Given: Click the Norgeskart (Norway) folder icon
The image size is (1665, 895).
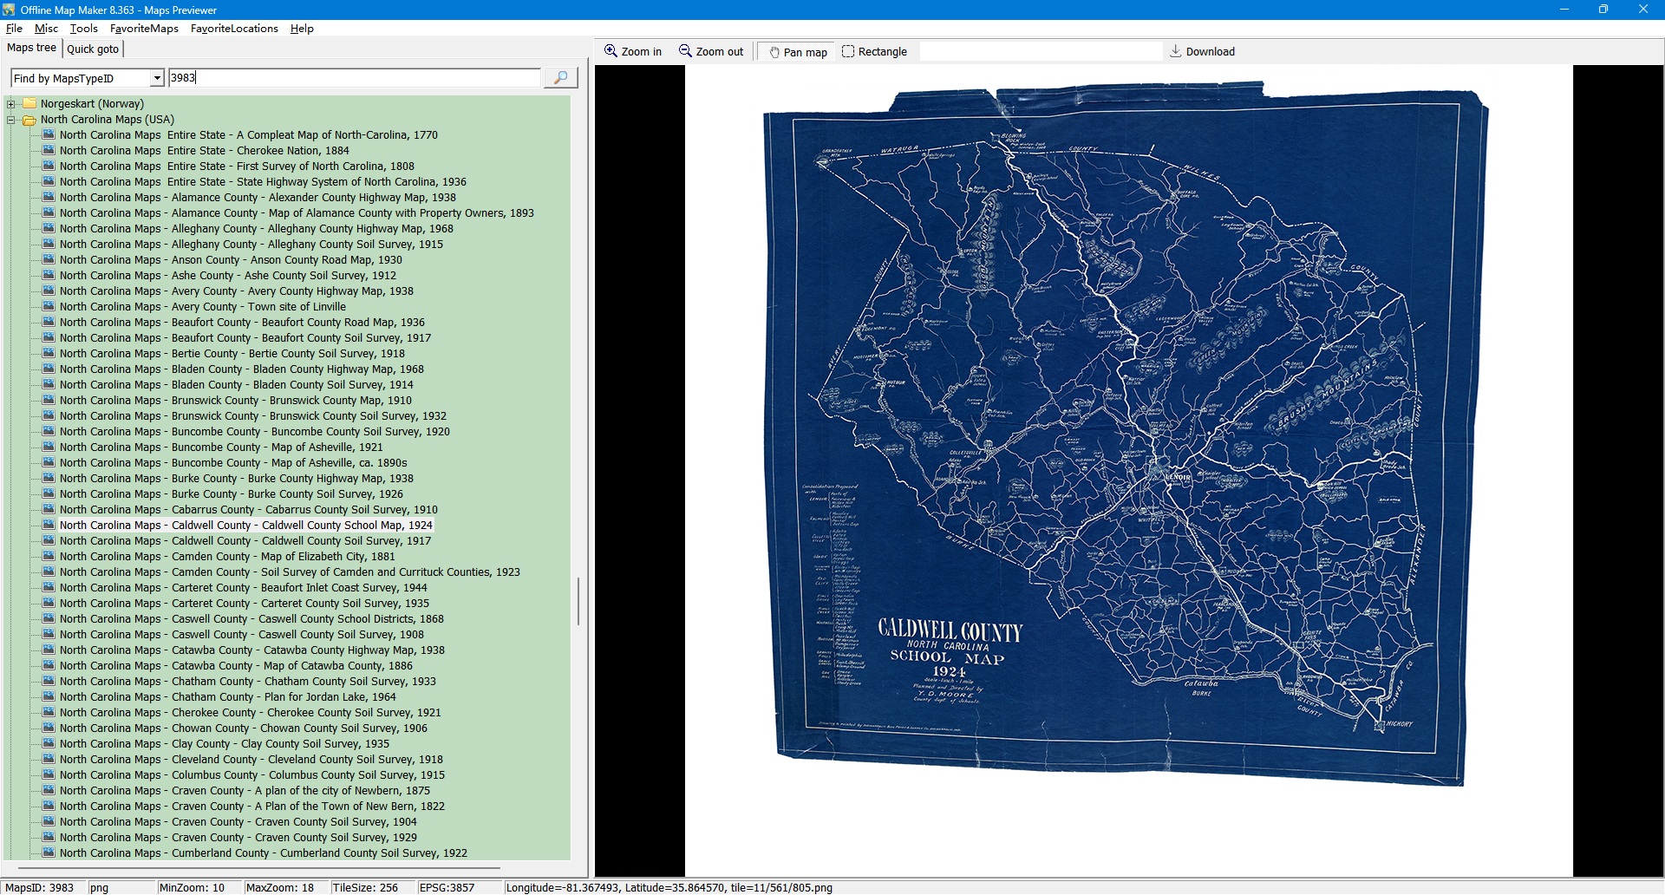Looking at the screenshot, I should tap(29, 104).
